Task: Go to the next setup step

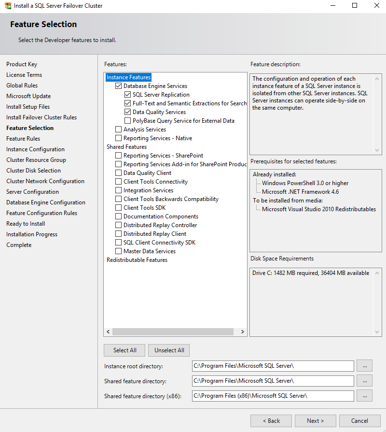Action: point(315,421)
